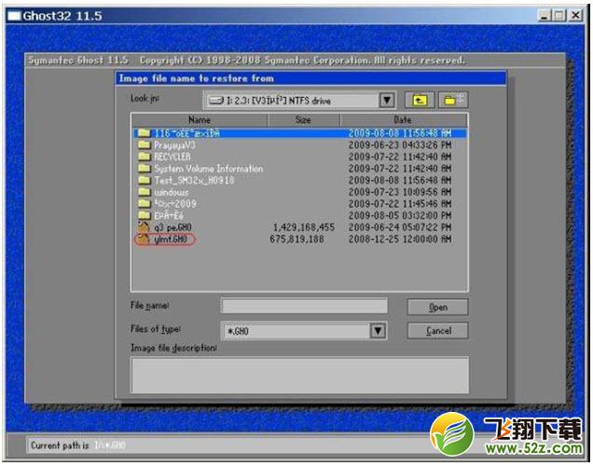
Task: Click the date 2008-12-25 12:00:00 AM
Action: pos(400,240)
